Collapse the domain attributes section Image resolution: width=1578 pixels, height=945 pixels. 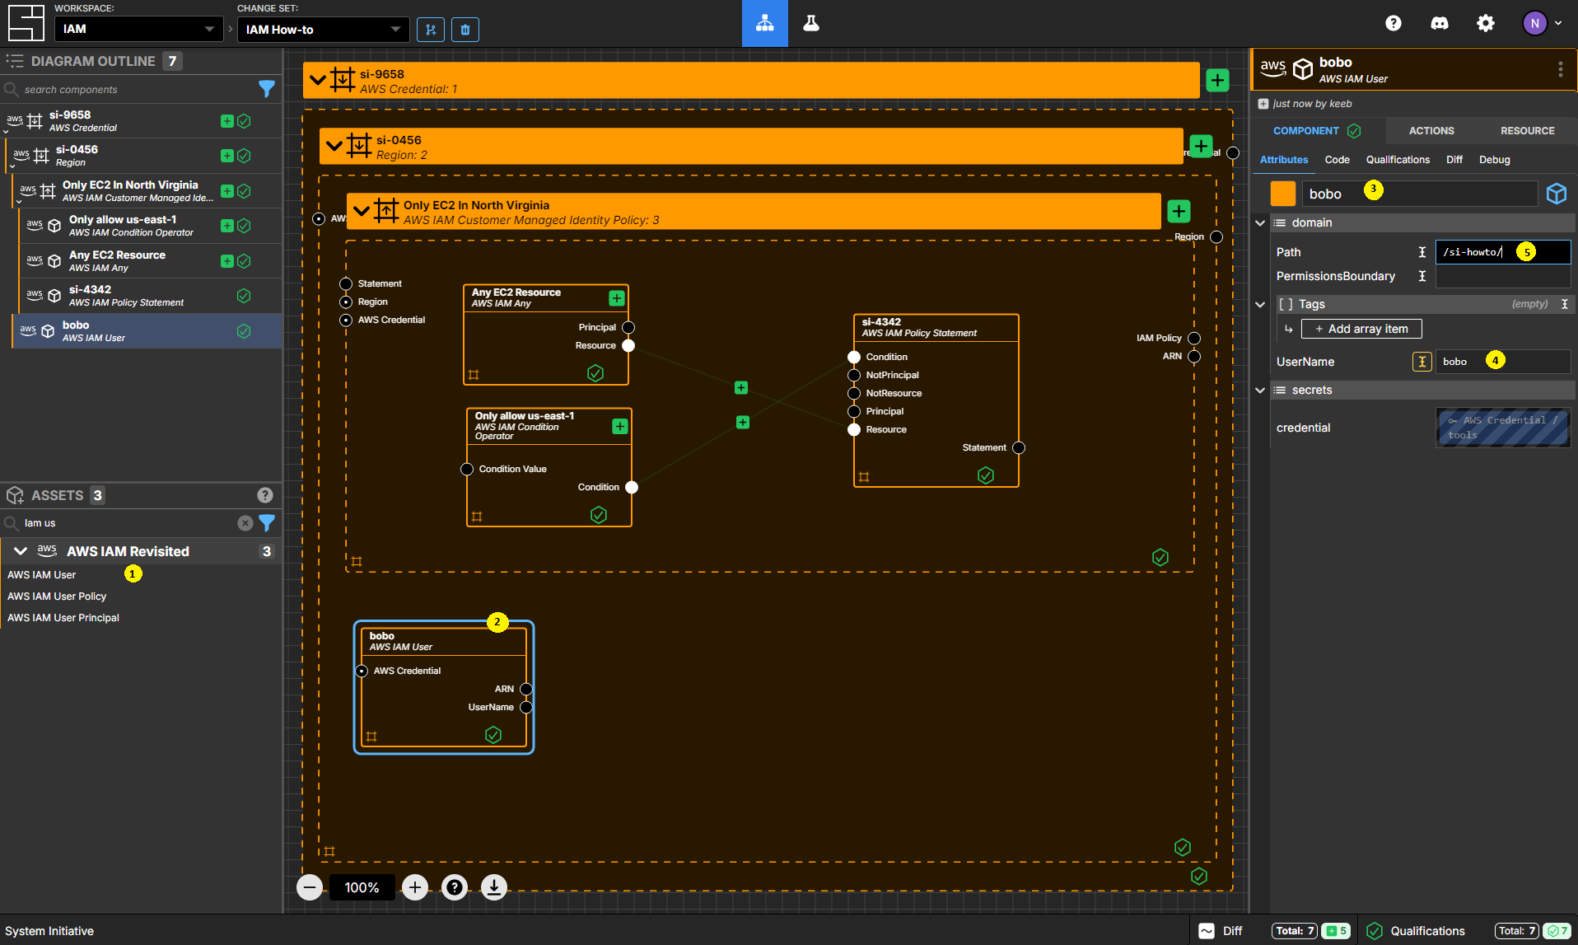1260,222
